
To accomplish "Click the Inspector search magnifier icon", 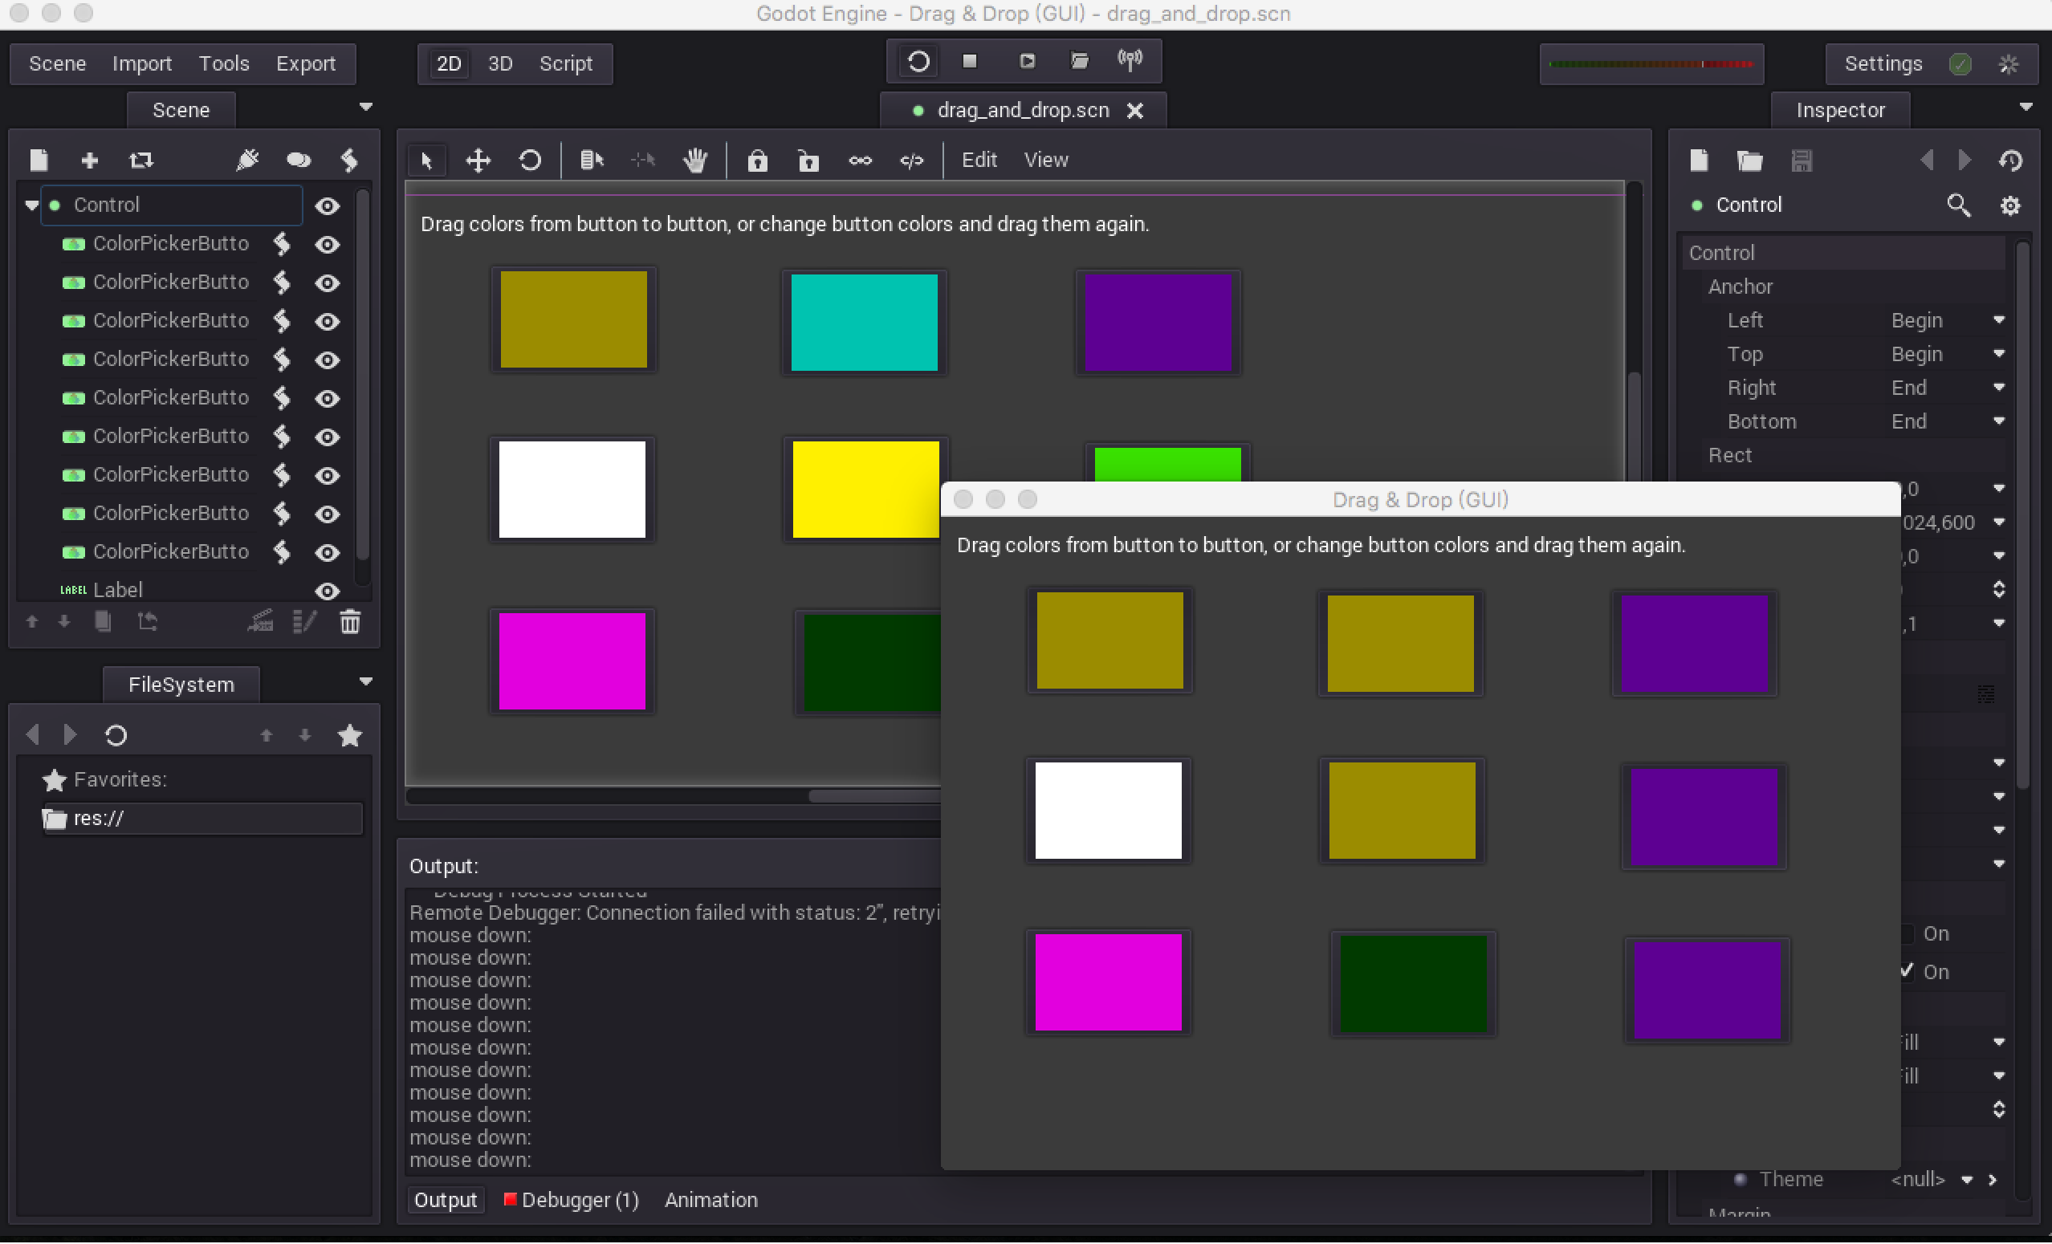I will coord(1958,205).
